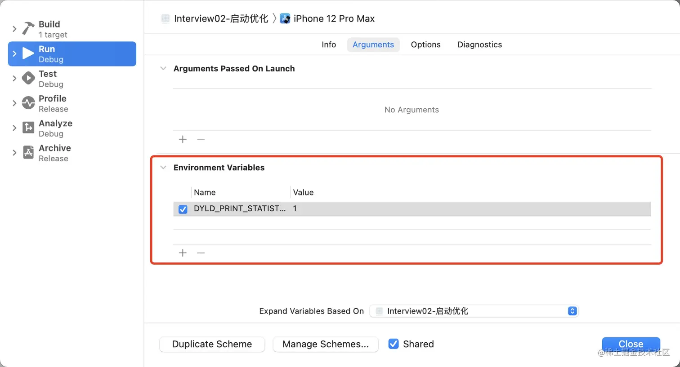The height and width of the screenshot is (367, 680).
Task: Select the Build 1 target row
Action: [72, 29]
